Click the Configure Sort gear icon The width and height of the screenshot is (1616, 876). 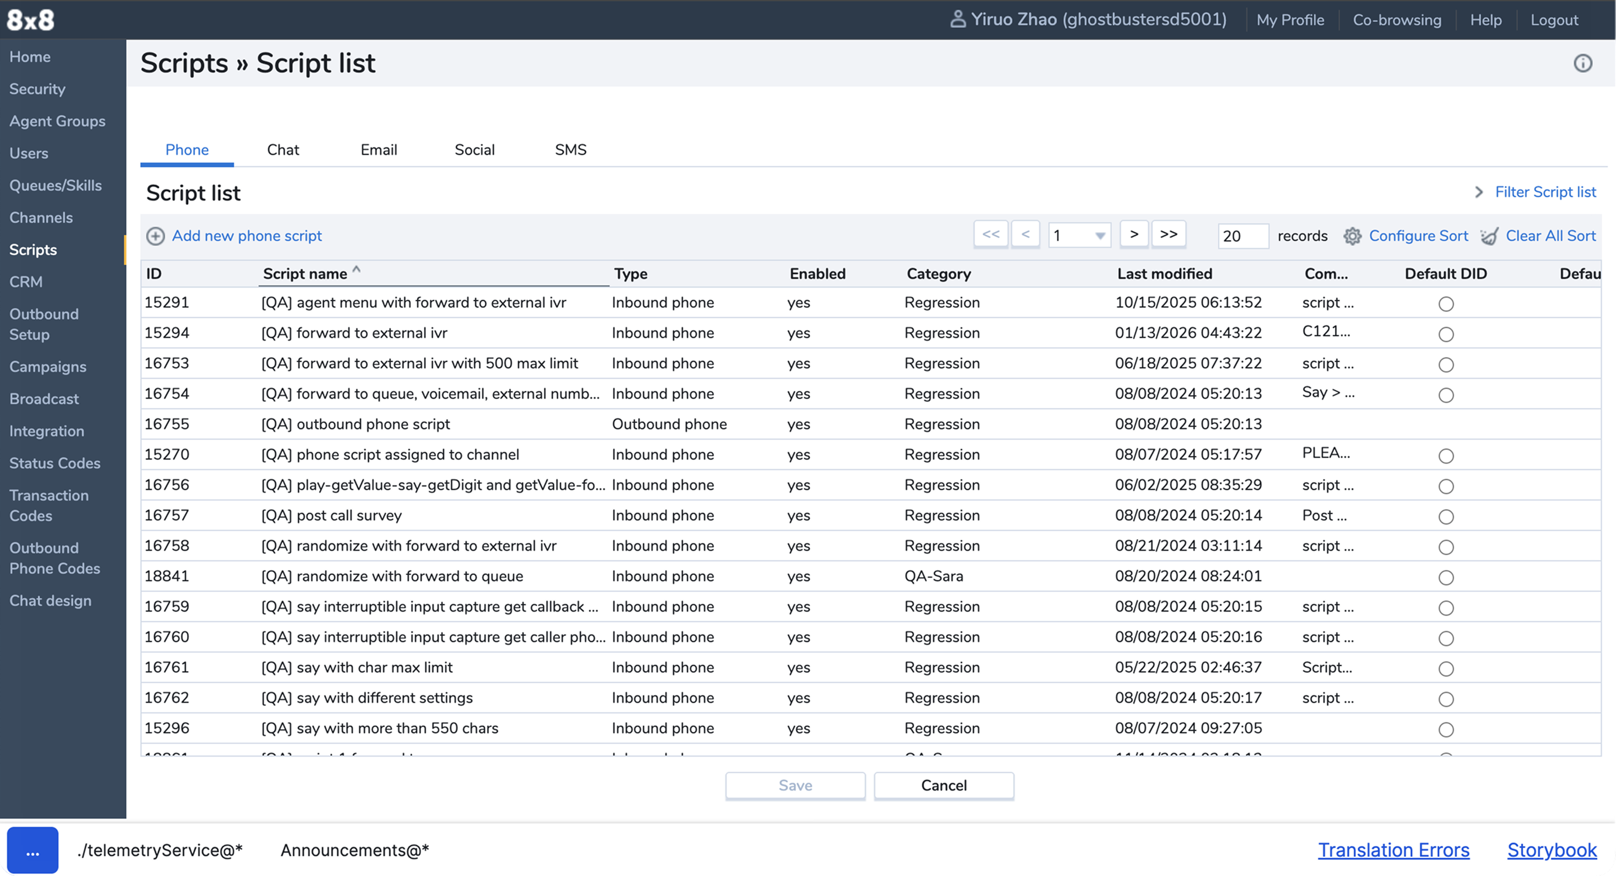tap(1352, 236)
